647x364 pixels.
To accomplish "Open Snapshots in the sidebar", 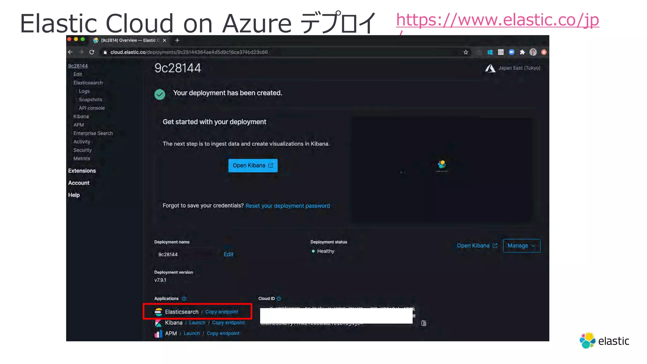I will [91, 100].
